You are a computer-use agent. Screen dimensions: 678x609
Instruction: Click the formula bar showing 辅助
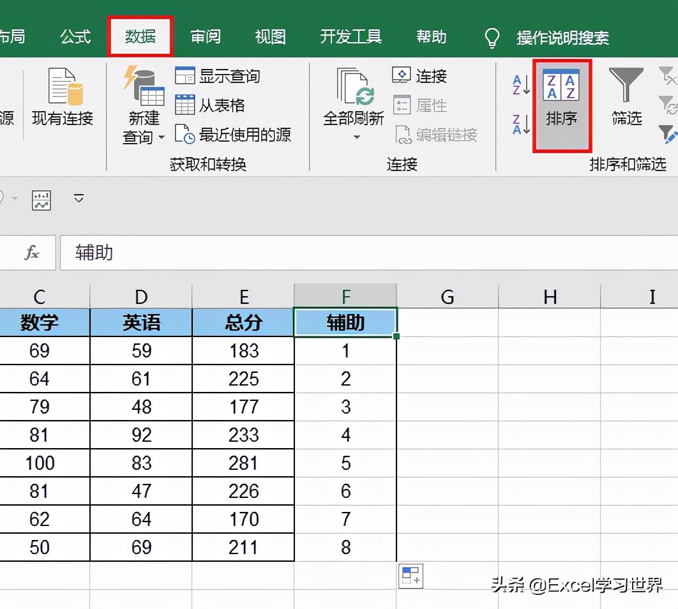368,252
